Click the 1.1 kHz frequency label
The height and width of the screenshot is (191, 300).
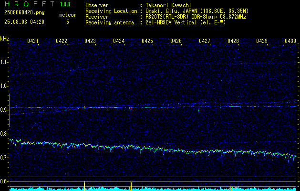3,62
